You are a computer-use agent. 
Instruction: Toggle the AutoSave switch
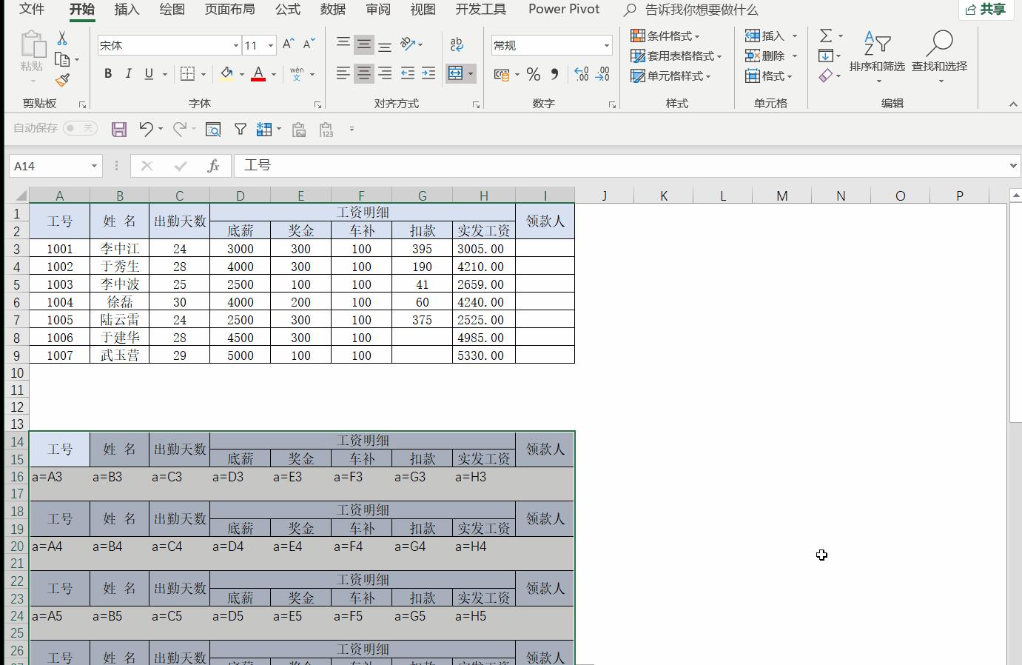click(79, 128)
